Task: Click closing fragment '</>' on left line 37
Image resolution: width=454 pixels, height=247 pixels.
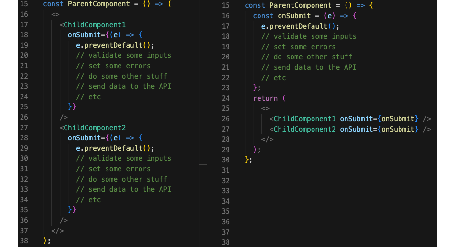Action: coord(57,230)
